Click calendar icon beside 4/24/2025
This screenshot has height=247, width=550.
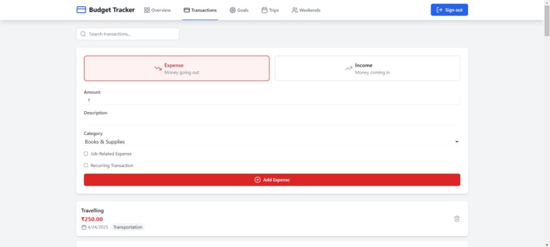point(84,227)
